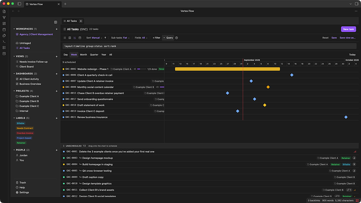Toggle status dot of GNC-0010 Design template graphics

64,184
